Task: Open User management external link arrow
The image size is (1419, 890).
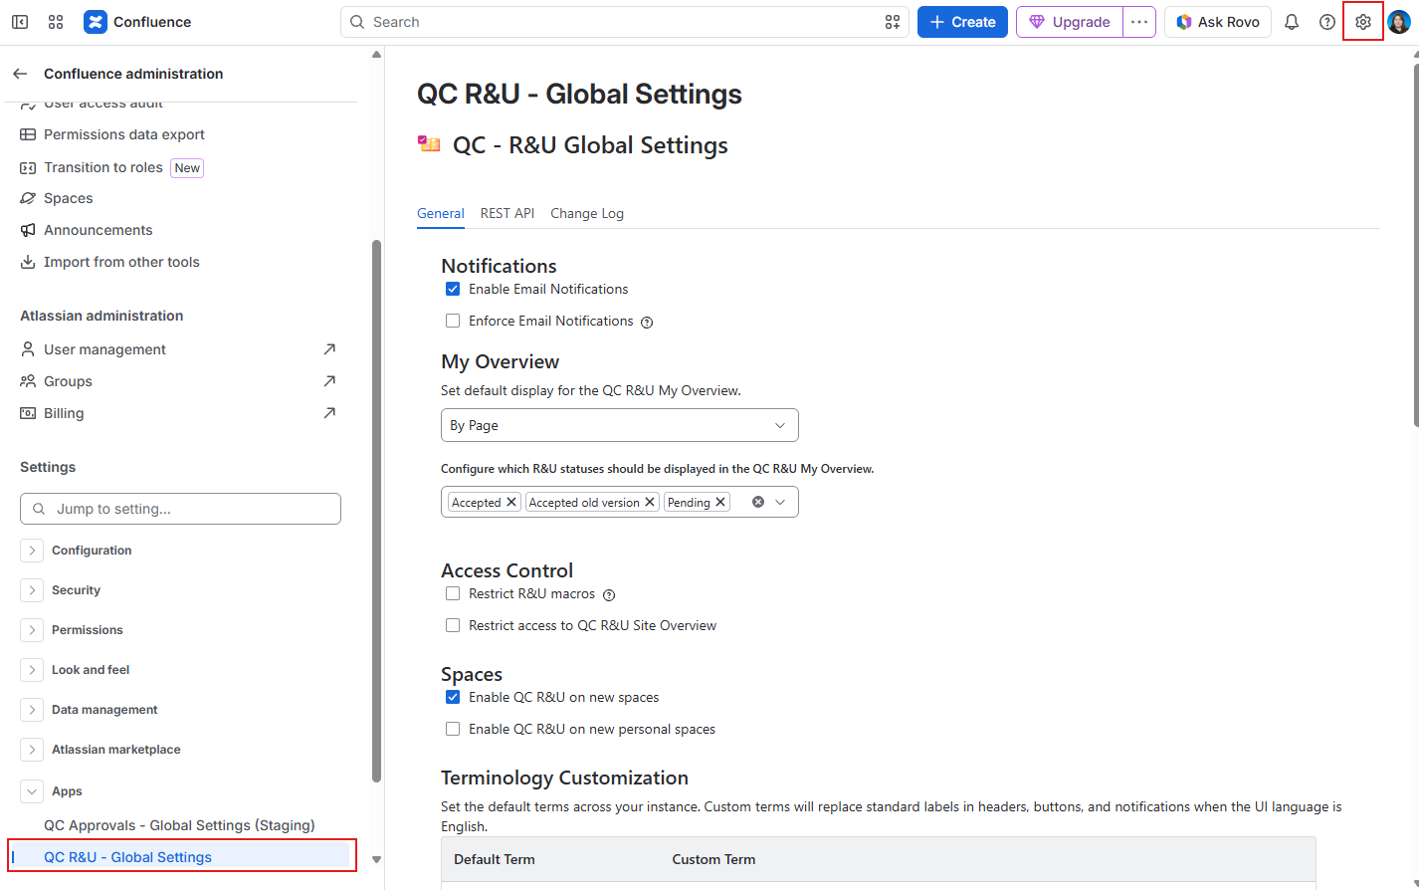Action: click(x=329, y=349)
